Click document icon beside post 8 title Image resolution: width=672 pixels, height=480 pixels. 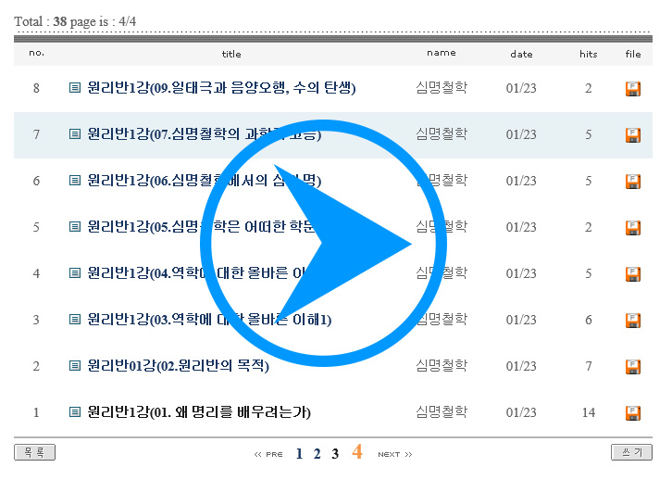[75, 88]
